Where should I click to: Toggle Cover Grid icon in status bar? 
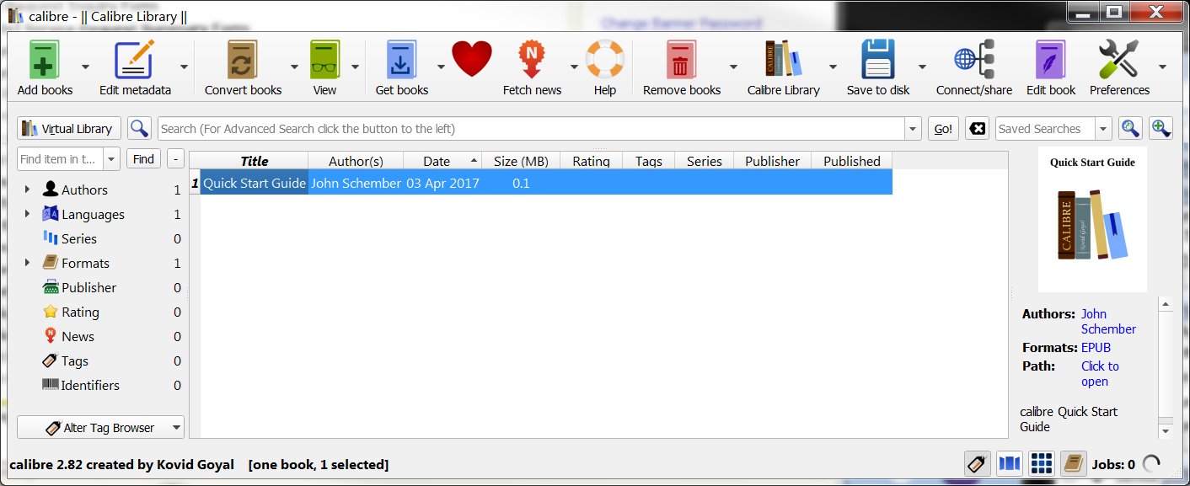click(1041, 463)
